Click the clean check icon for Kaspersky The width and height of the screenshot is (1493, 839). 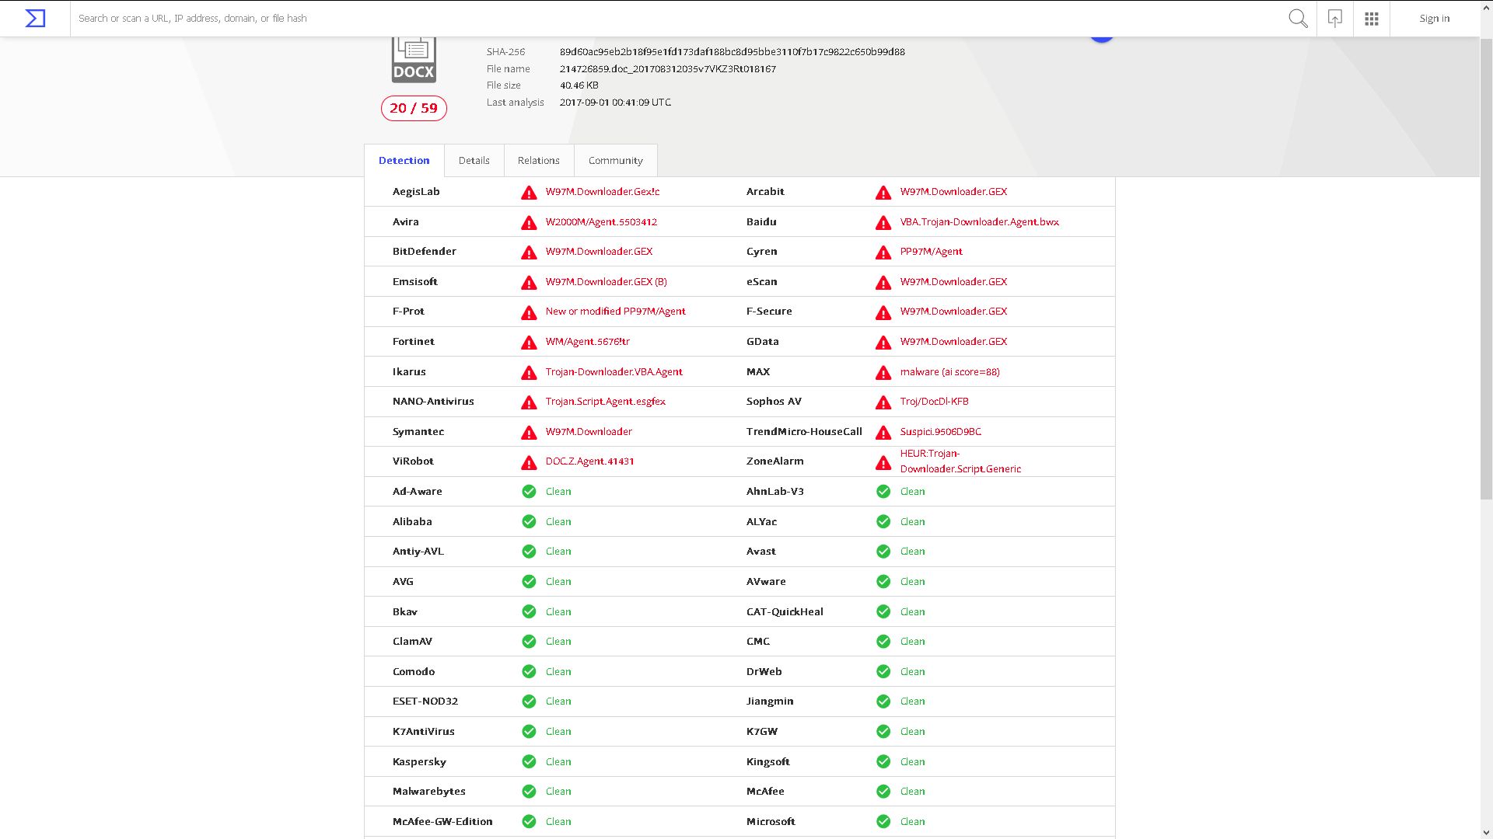pyautogui.click(x=529, y=761)
